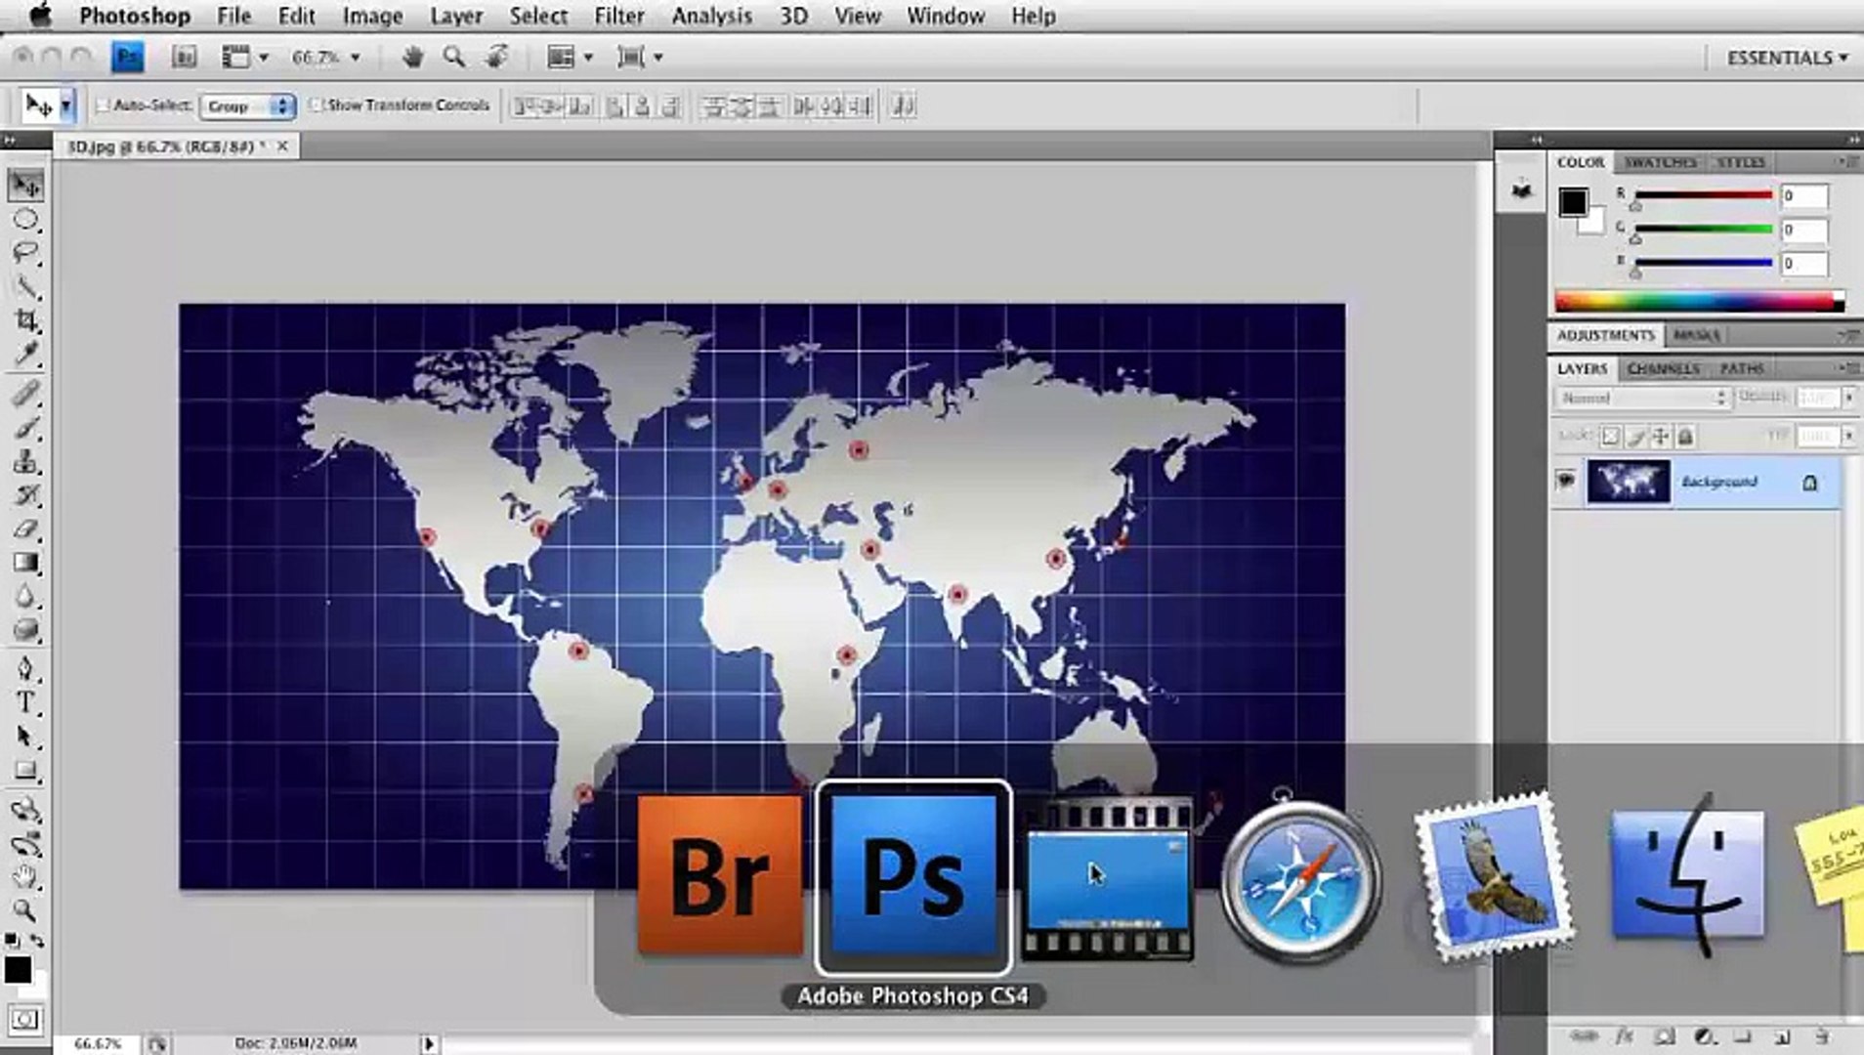Enable Show Transform Controls checkbox
Screen dimensions: 1864x1055
[x=316, y=105]
